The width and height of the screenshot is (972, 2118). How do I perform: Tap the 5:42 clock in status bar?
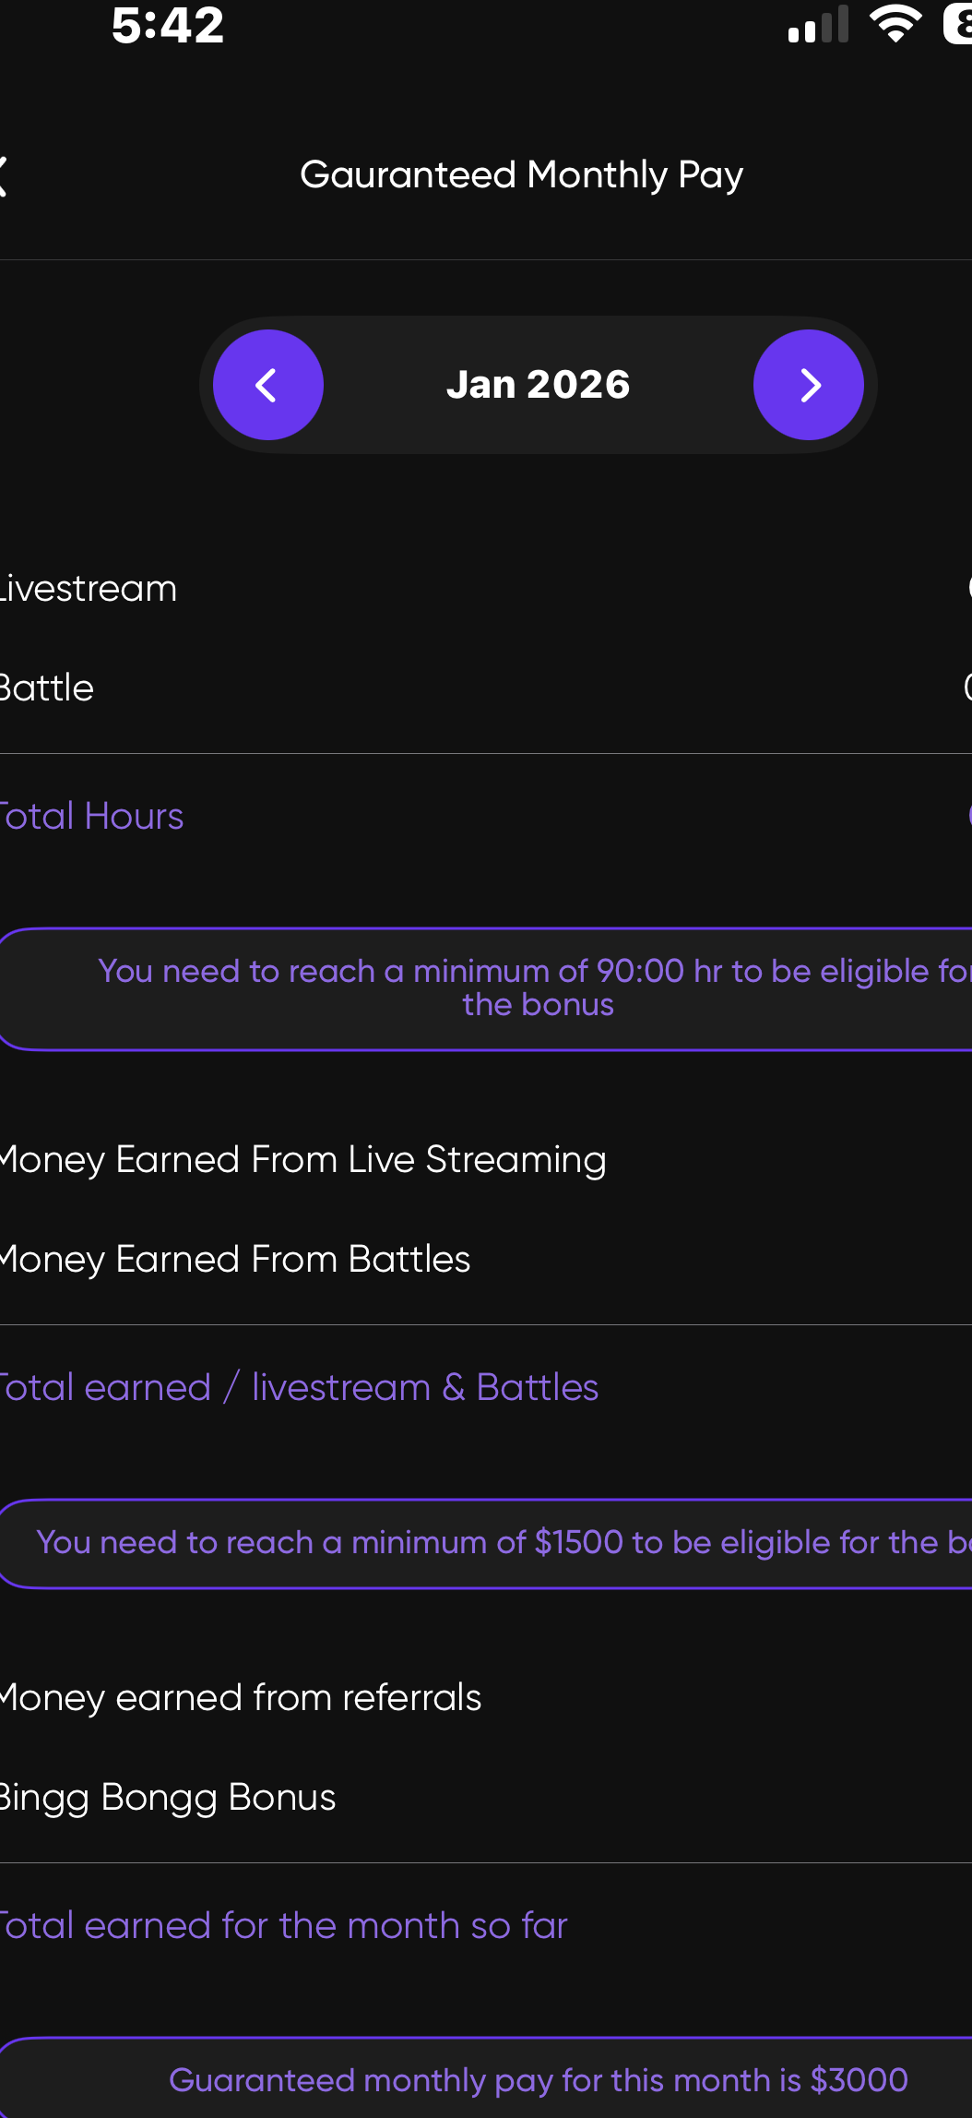(x=168, y=25)
